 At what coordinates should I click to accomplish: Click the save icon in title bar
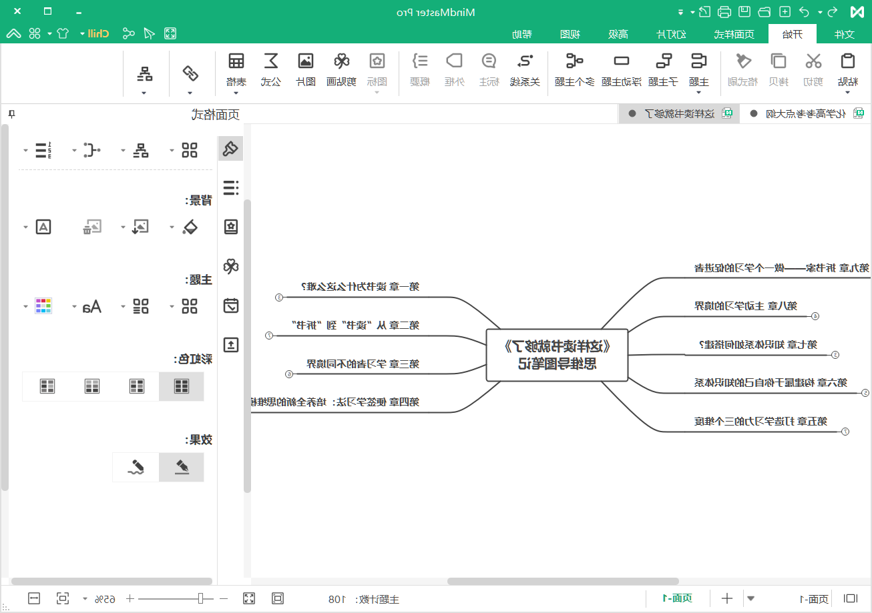744,11
